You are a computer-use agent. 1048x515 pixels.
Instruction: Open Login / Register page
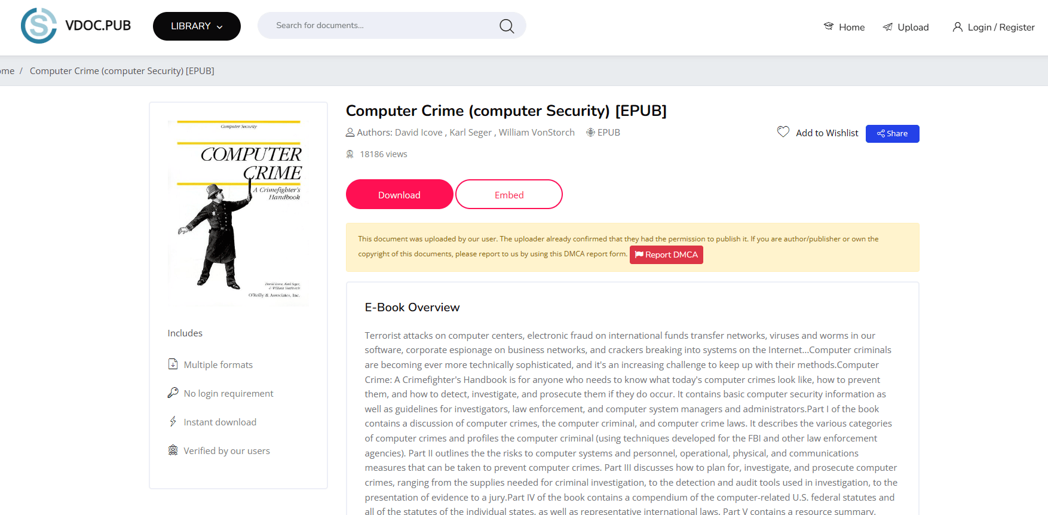(1000, 27)
